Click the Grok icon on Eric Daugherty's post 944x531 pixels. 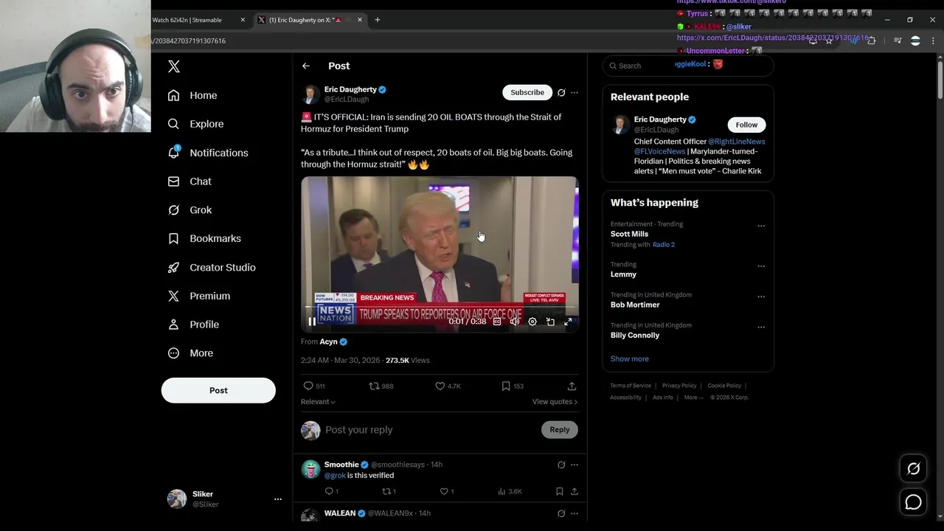(561, 93)
